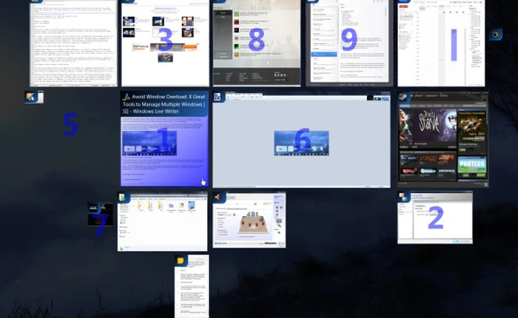Viewport: 518px width, 318px height.
Task: Switch to the Windows Live Writer window
Action: click(164, 139)
